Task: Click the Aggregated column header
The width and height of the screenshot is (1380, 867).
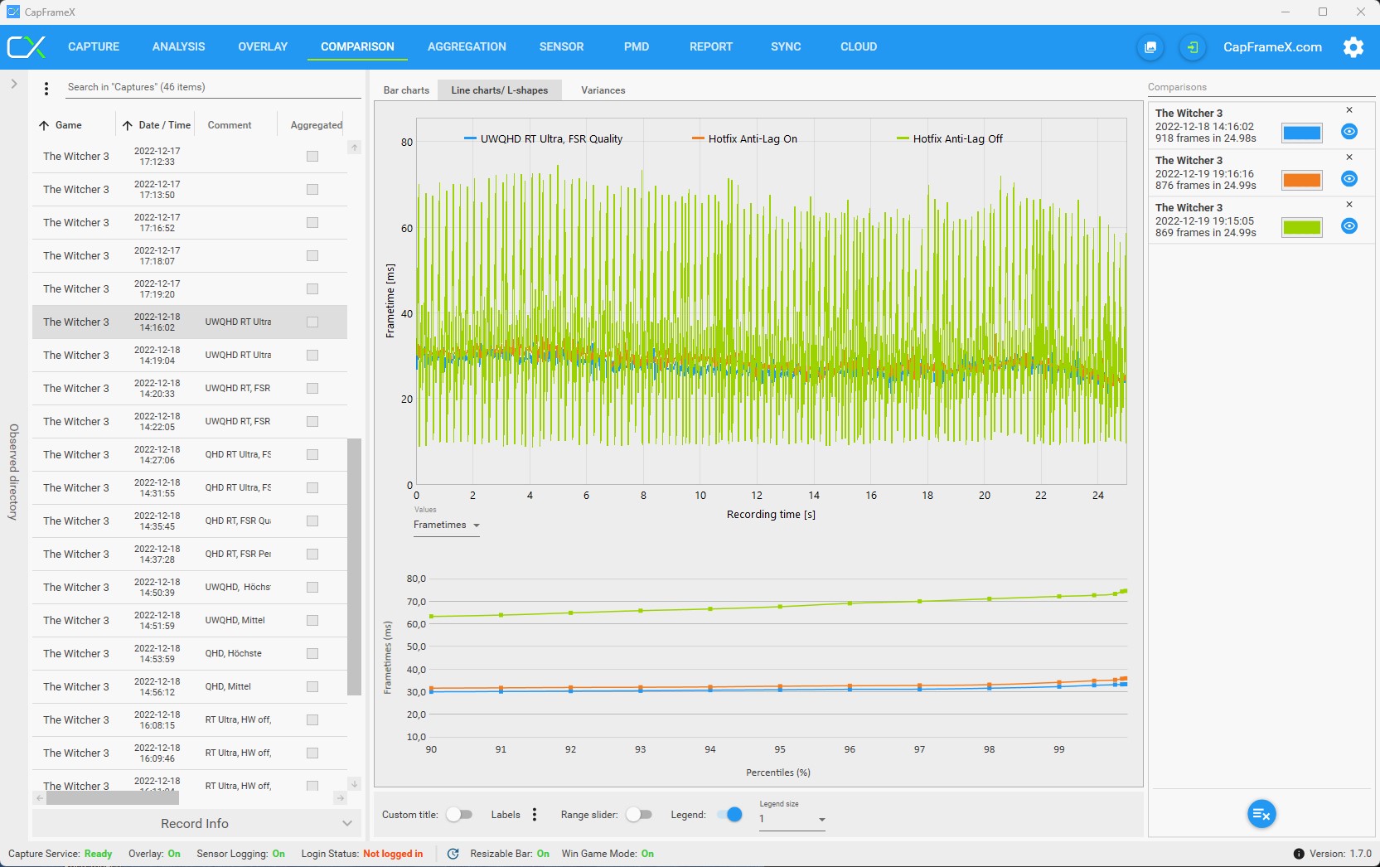Action: (x=317, y=125)
